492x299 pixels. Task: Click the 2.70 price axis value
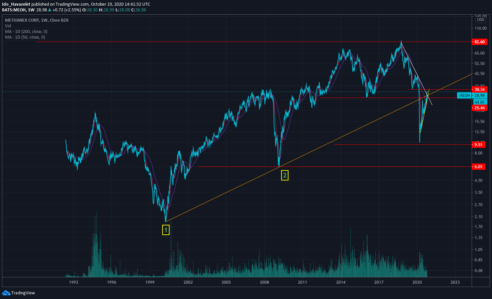coord(478,205)
